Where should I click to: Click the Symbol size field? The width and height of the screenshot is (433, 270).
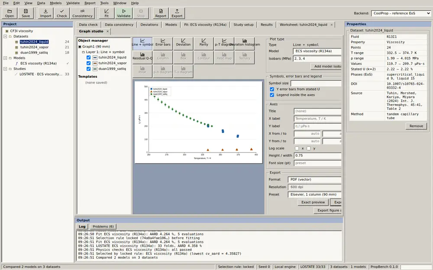(316, 83)
